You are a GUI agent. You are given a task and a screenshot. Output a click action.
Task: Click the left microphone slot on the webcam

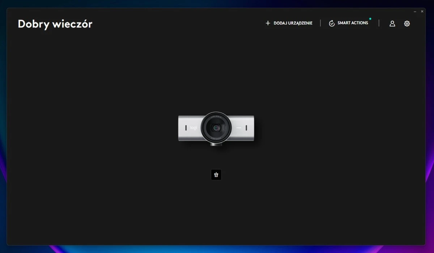[x=186, y=128]
